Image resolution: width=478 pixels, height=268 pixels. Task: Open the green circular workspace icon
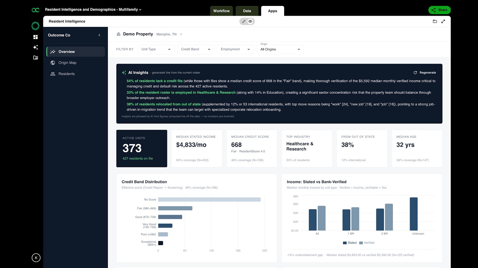tap(35, 26)
